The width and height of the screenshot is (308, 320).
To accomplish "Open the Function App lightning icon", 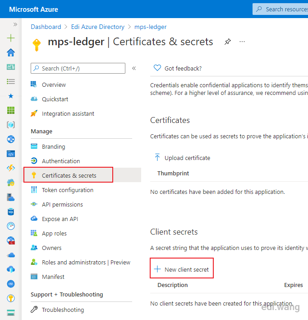I will coord(11,168).
